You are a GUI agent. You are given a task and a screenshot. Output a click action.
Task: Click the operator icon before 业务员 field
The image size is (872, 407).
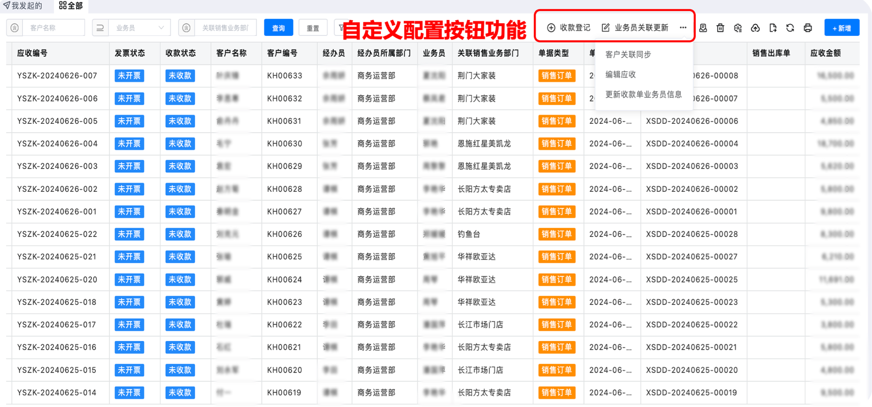100,28
